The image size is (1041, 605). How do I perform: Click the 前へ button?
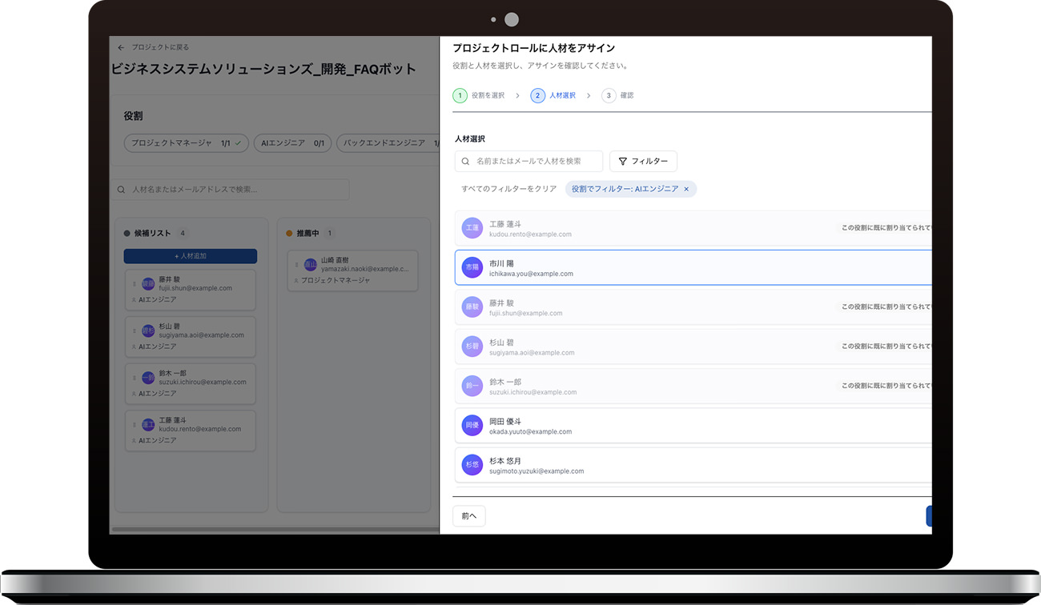pos(468,516)
